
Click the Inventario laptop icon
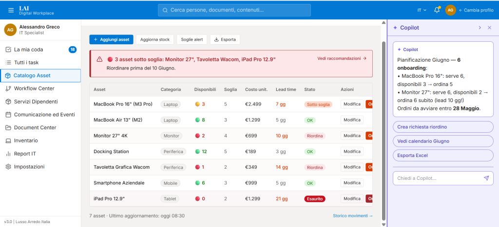pos(8,140)
